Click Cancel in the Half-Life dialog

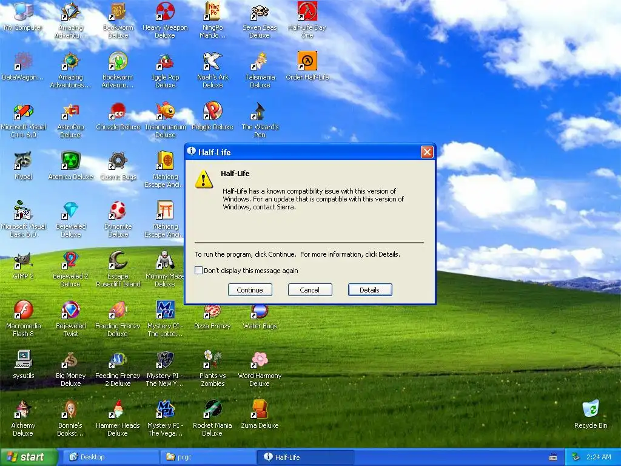click(310, 289)
